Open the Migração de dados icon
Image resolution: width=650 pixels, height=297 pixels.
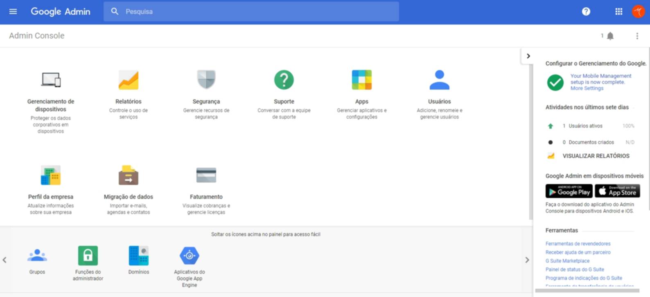tap(129, 175)
